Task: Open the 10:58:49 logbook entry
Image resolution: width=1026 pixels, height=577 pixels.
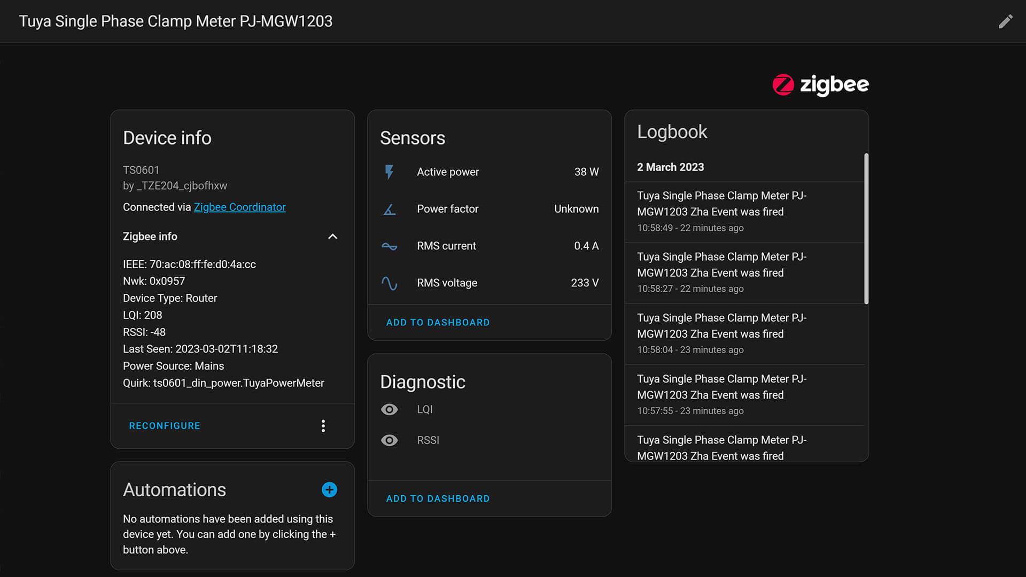Action: click(x=744, y=212)
